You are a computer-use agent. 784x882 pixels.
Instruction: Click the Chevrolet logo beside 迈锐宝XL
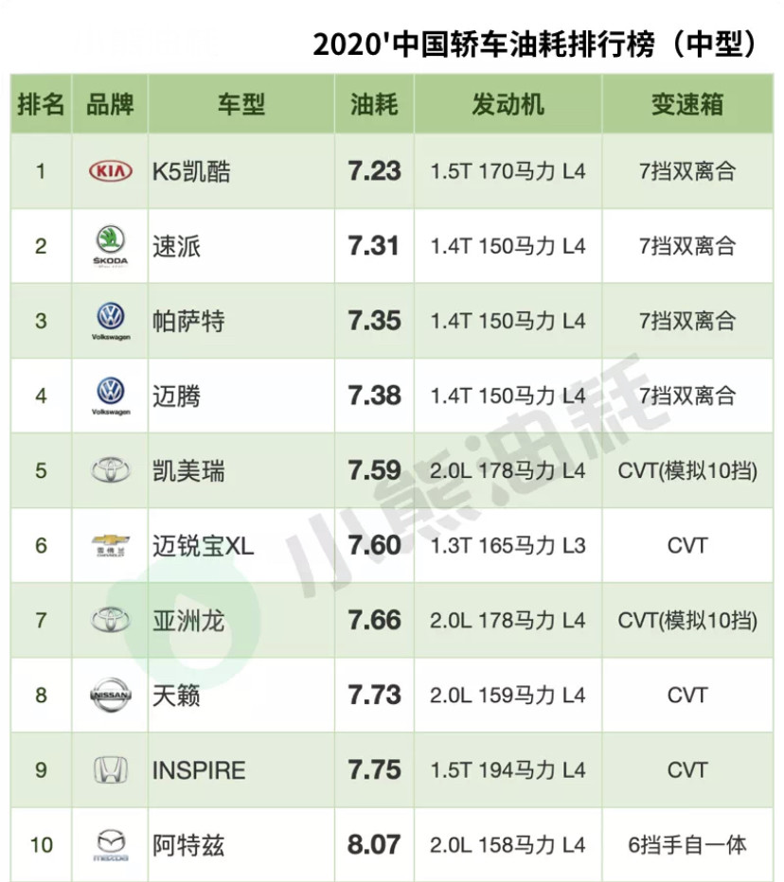coord(111,546)
